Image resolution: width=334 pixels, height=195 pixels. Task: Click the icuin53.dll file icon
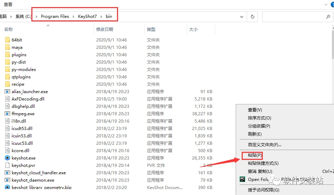(x=7, y=136)
